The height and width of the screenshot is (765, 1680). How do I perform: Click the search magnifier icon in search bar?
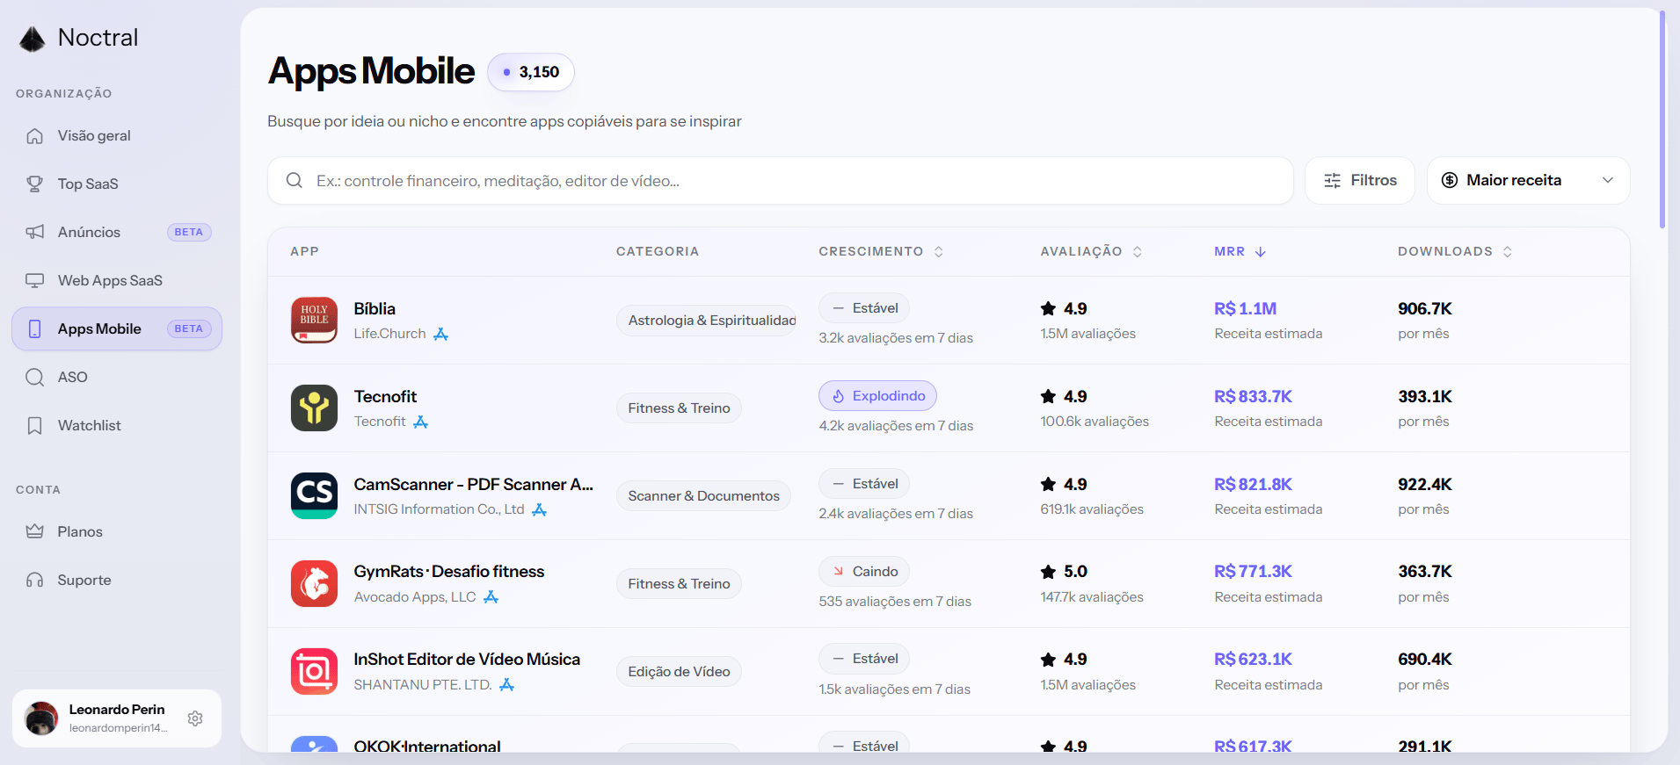click(295, 181)
